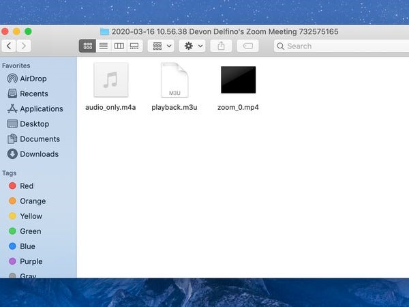The height and width of the screenshot is (307, 409).
Task: Go forward with the right chevron button
Action: pyautogui.click(x=24, y=46)
